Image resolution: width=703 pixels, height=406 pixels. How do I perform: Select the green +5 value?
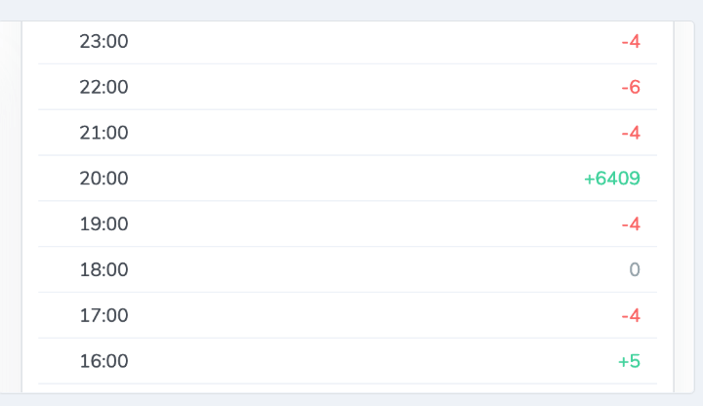click(629, 361)
